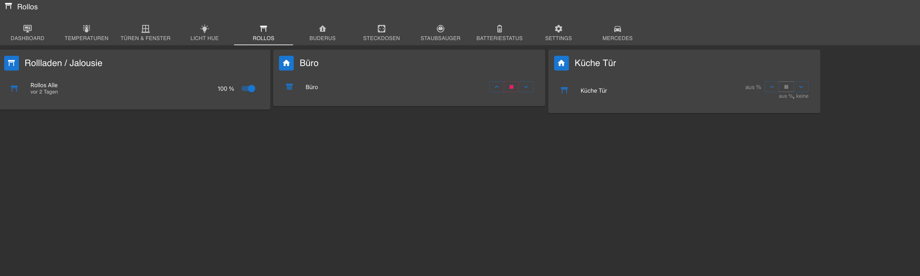The width and height of the screenshot is (920, 276).
Task: Stop the Büro blind with the red stop button
Action: [x=511, y=87]
